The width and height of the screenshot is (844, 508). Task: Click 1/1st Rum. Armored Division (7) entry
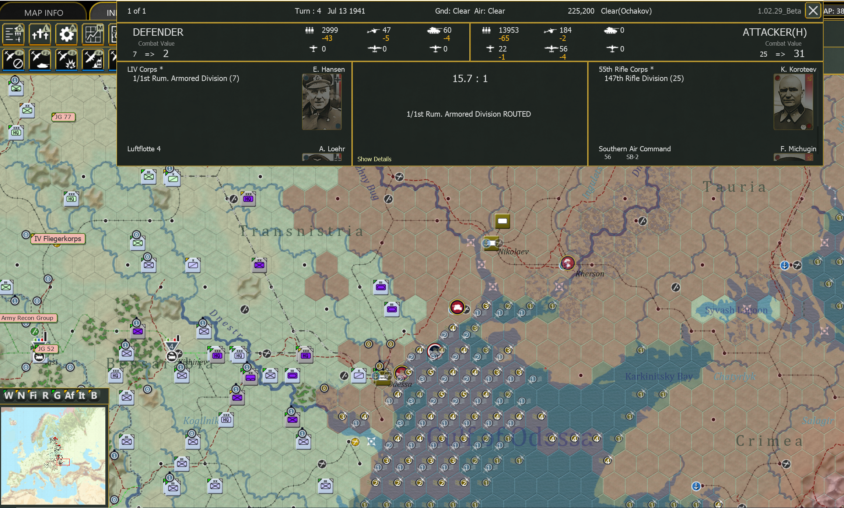[186, 78]
